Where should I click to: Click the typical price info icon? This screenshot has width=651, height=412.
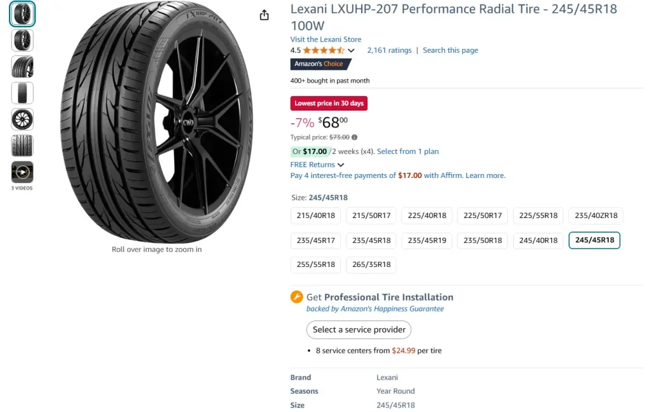[355, 137]
